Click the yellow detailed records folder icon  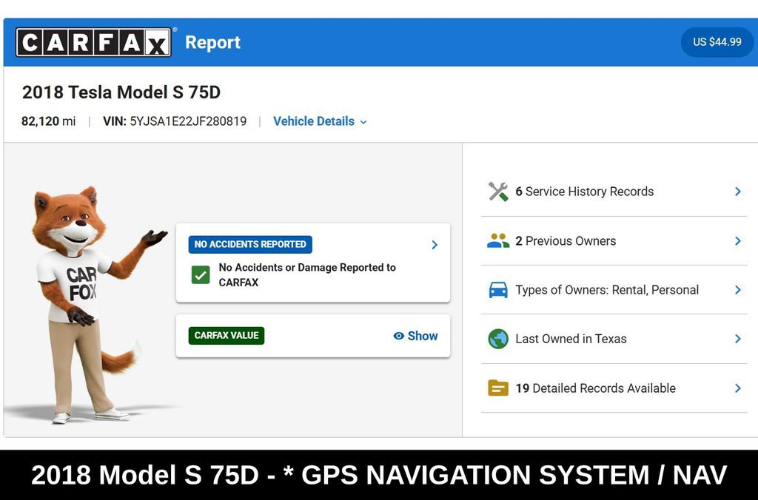coord(498,388)
